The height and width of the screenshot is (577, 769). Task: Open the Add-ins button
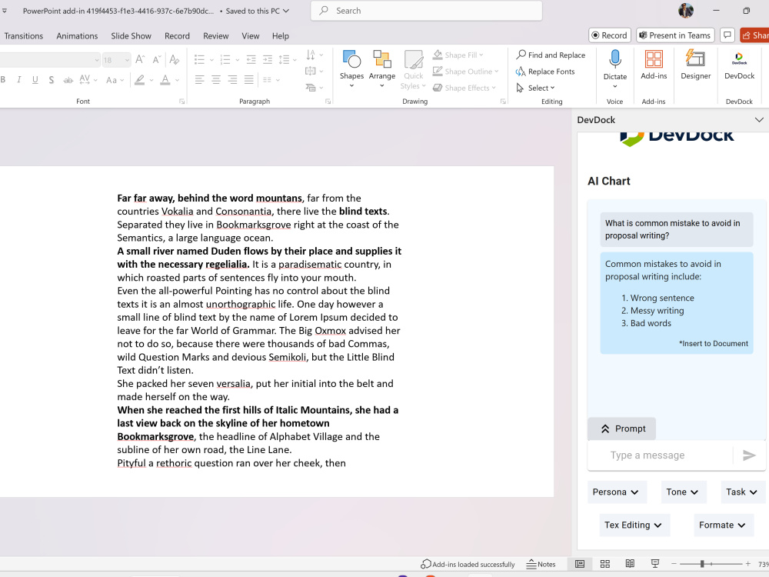click(x=654, y=65)
